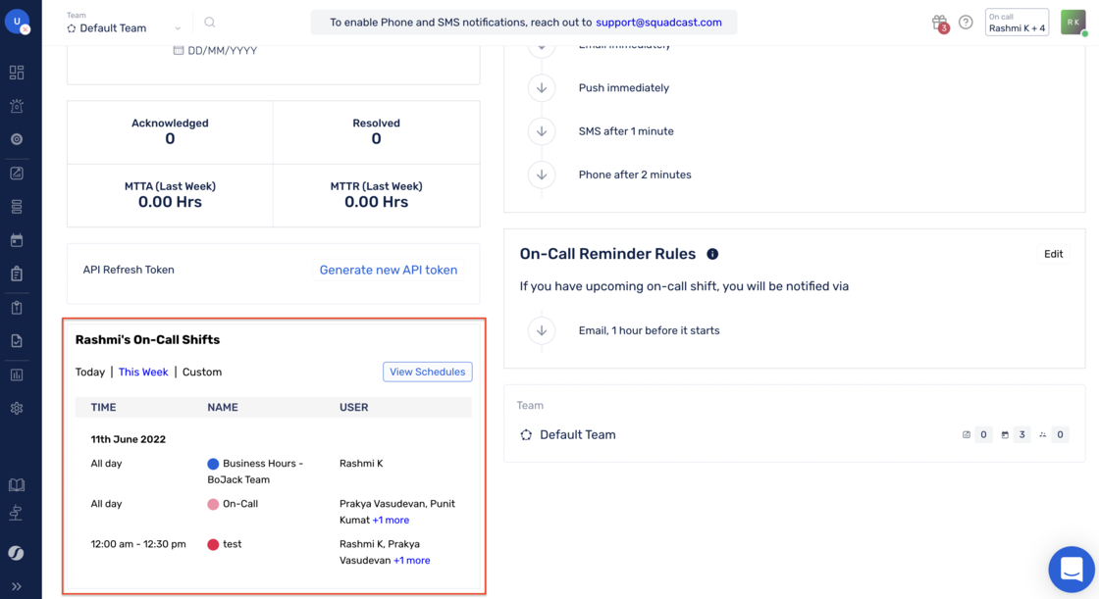The height and width of the screenshot is (599, 1099).
Task: Click the test schedule red color dot
Action: pos(213,544)
